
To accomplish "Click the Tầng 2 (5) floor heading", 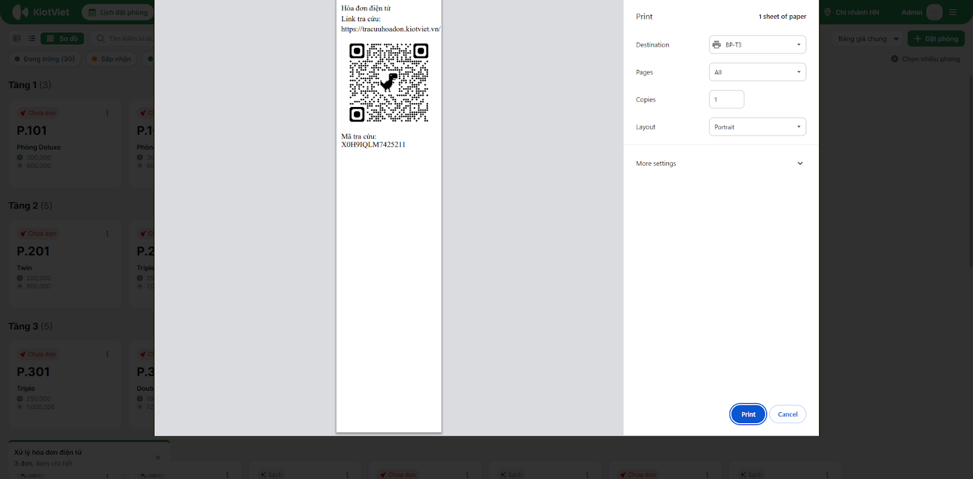I will pos(30,205).
